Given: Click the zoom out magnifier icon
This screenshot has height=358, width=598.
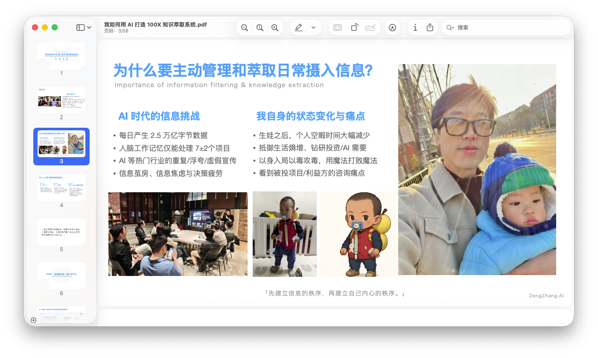Looking at the screenshot, I should 245,28.
